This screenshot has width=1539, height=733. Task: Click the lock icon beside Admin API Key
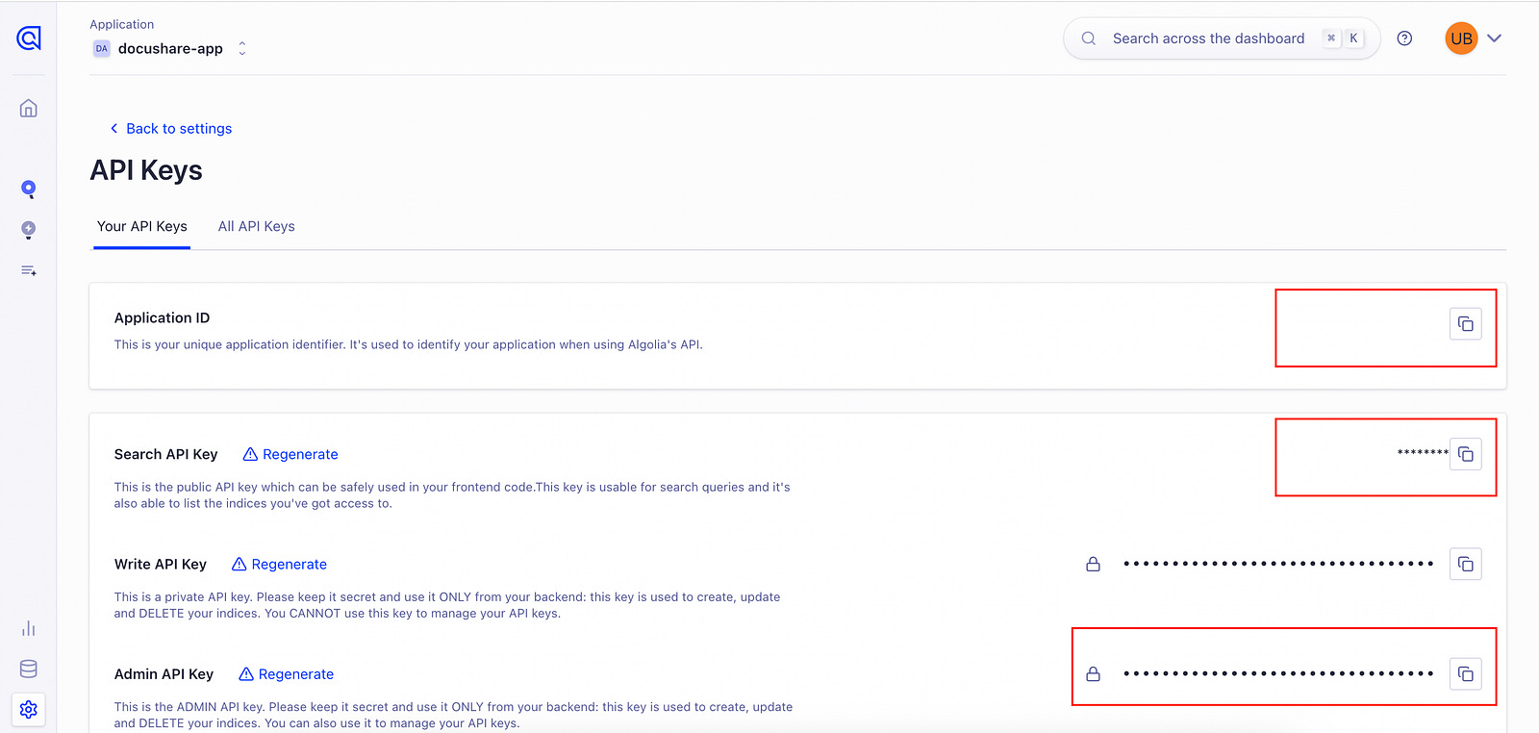(x=1093, y=673)
